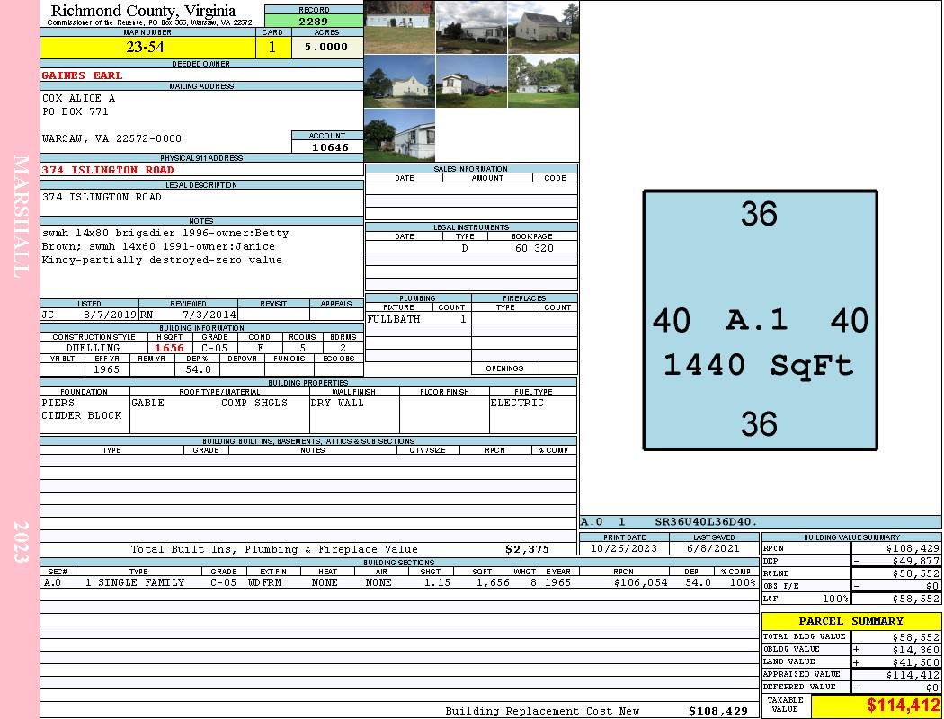Select the acres value 5.0000
This screenshot has height=719, width=944.
tap(327, 47)
